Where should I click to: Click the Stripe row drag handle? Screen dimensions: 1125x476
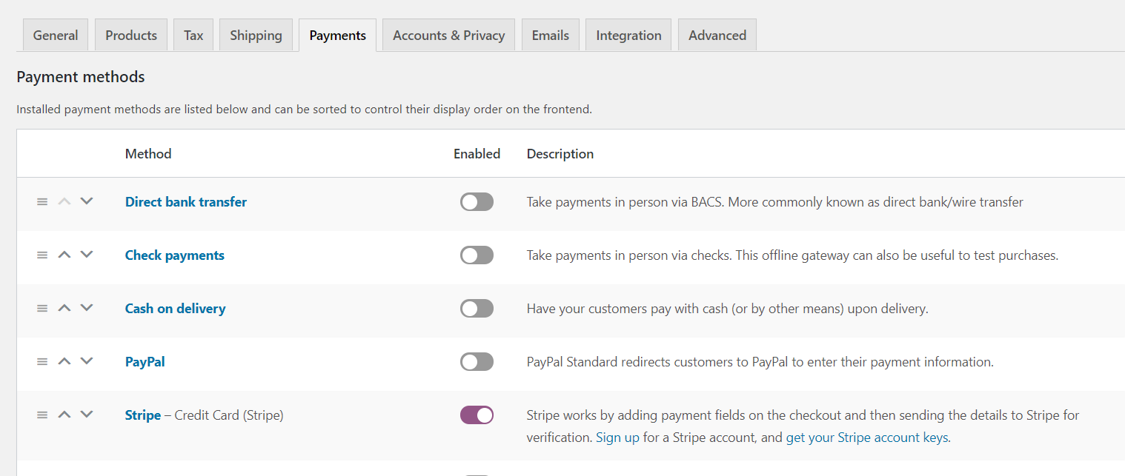point(42,415)
